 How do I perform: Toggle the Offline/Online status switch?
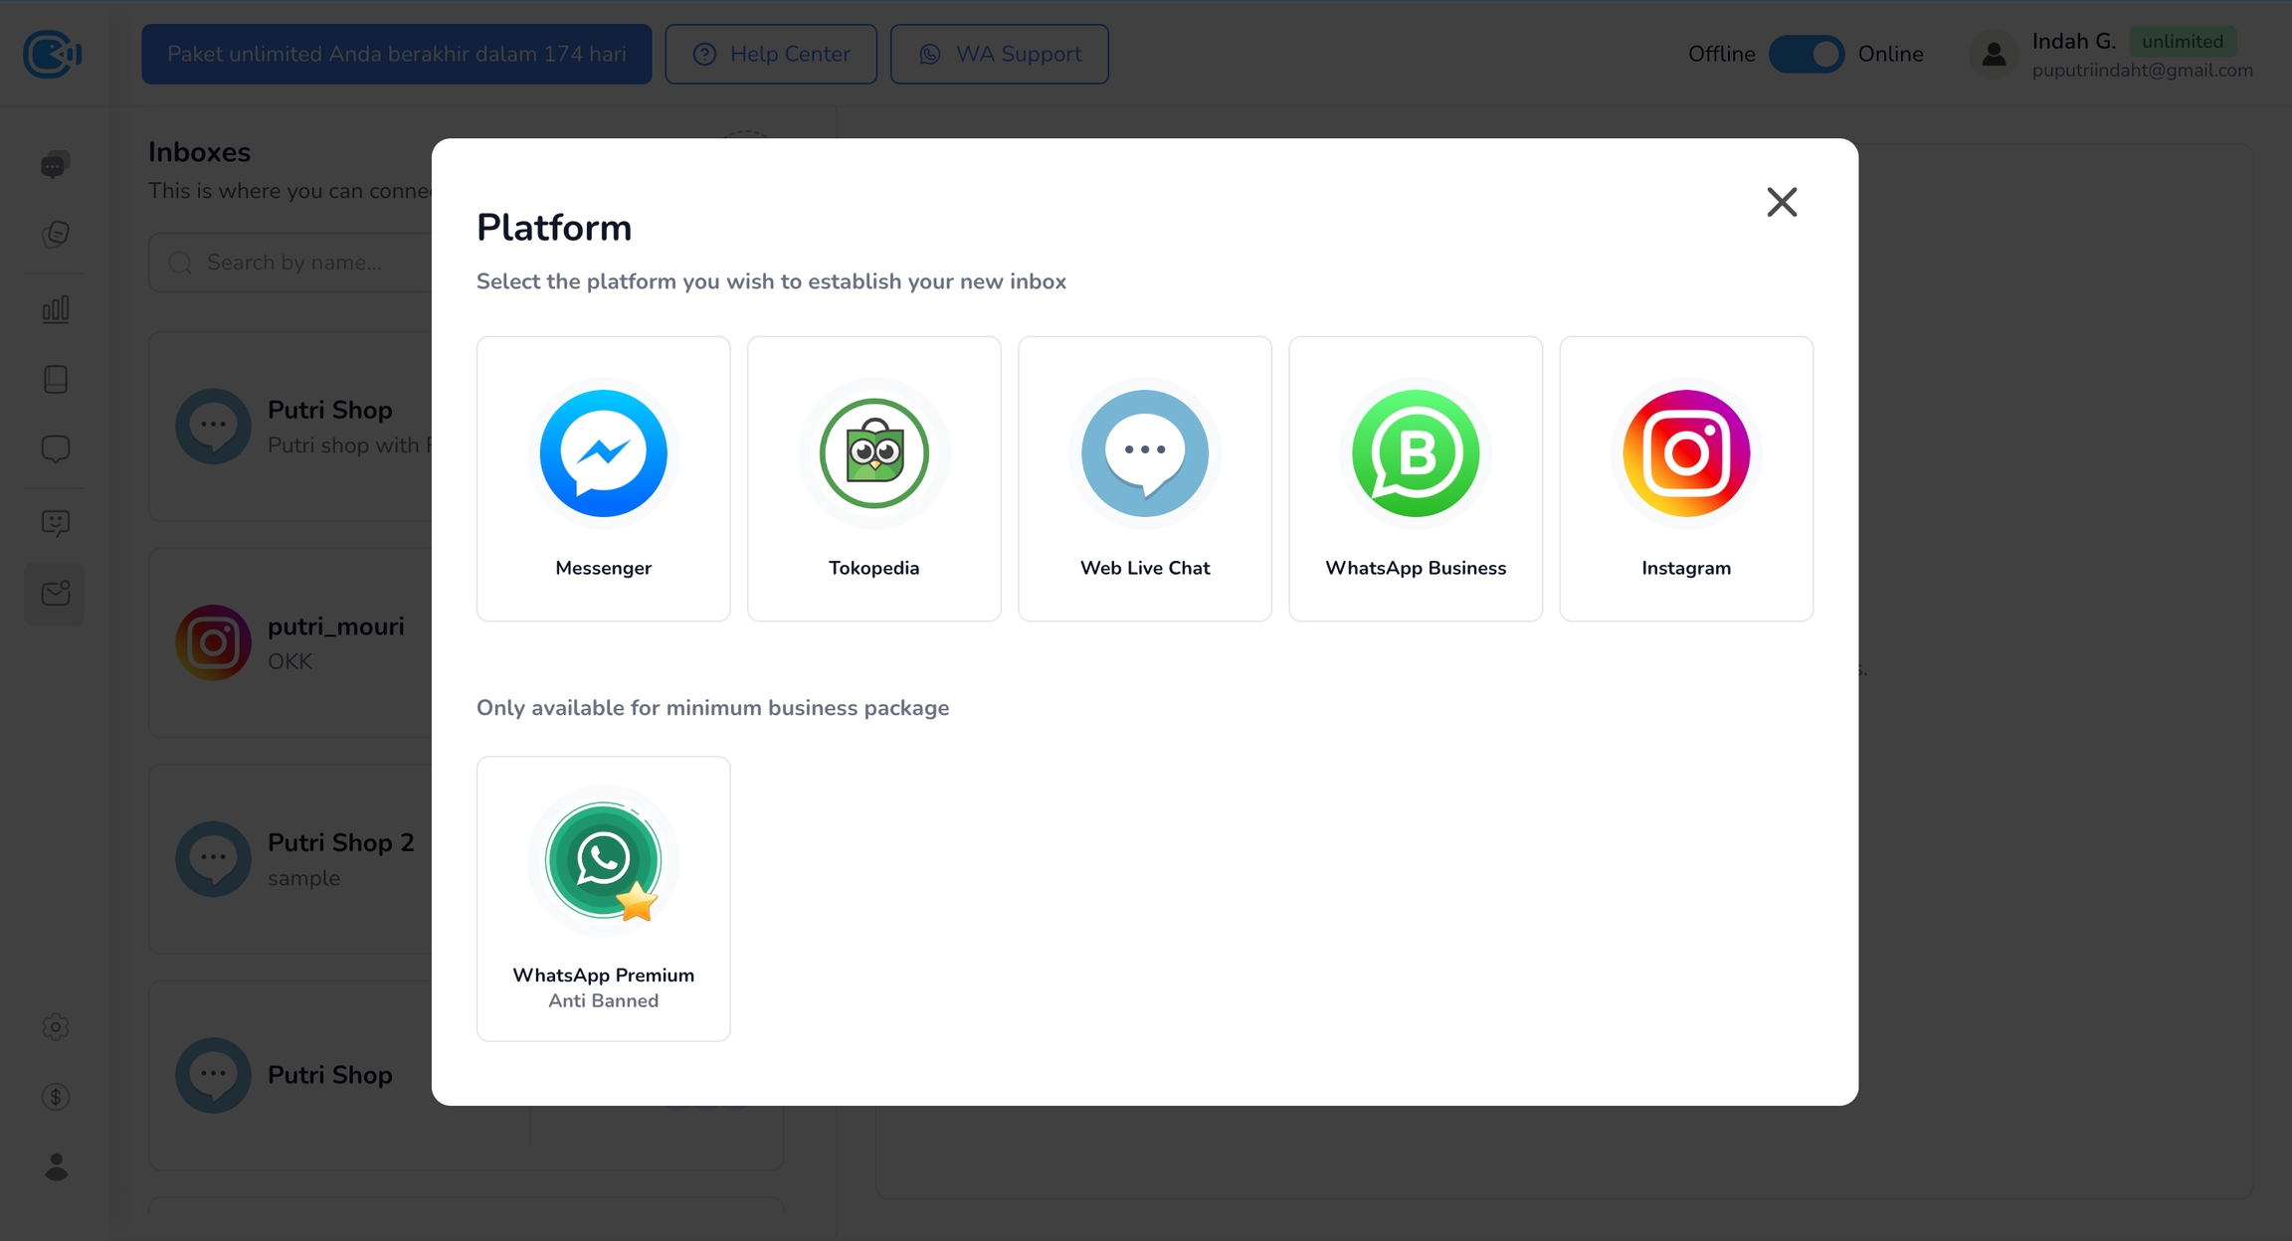1806,54
